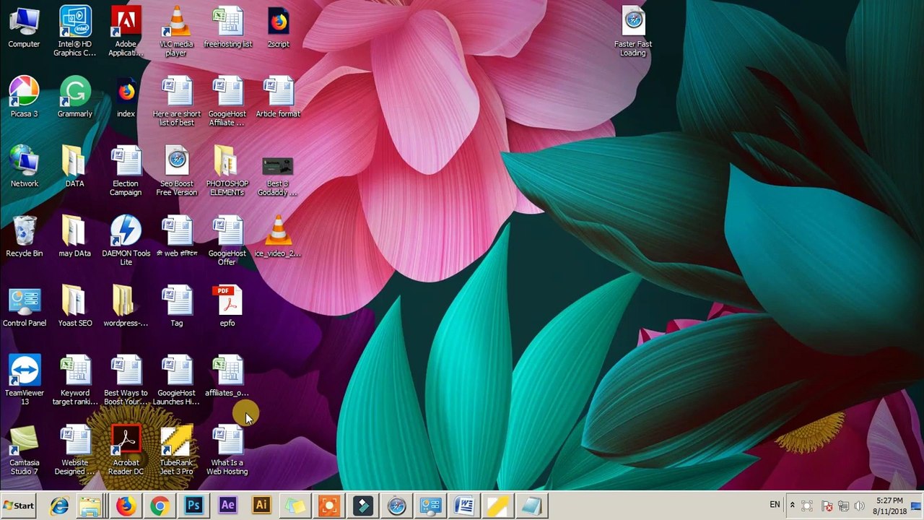Select the Camtasia Studio 7 shortcut
Screen dimensions: 924x520
click(24, 451)
